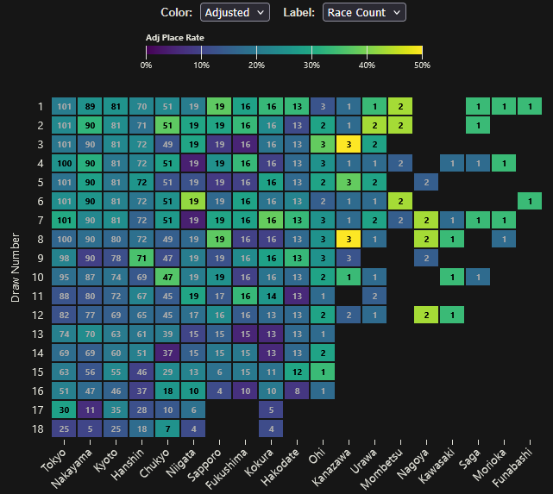Click the Kokura draw 18 cell showing 4
This screenshot has height=494, width=553.
[x=271, y=428]
